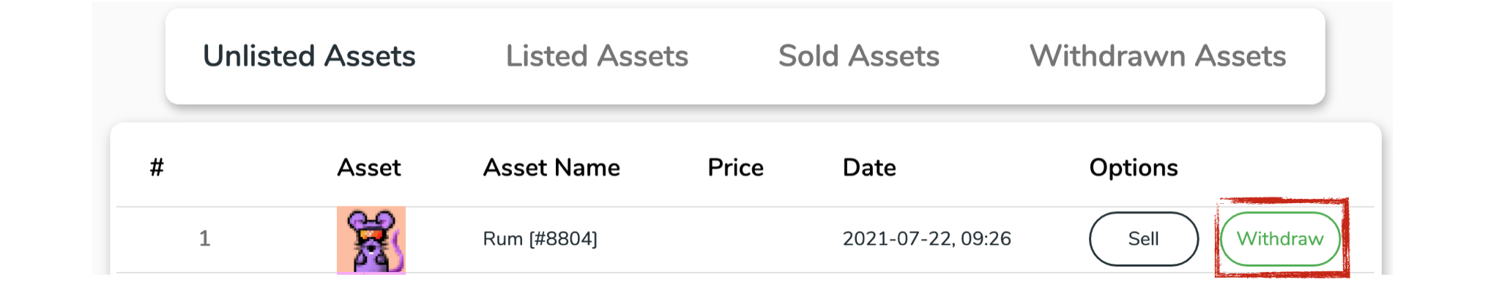Open the Listed Assets tab
This screenshot has width=1488, height=285.
click(597, 56)
